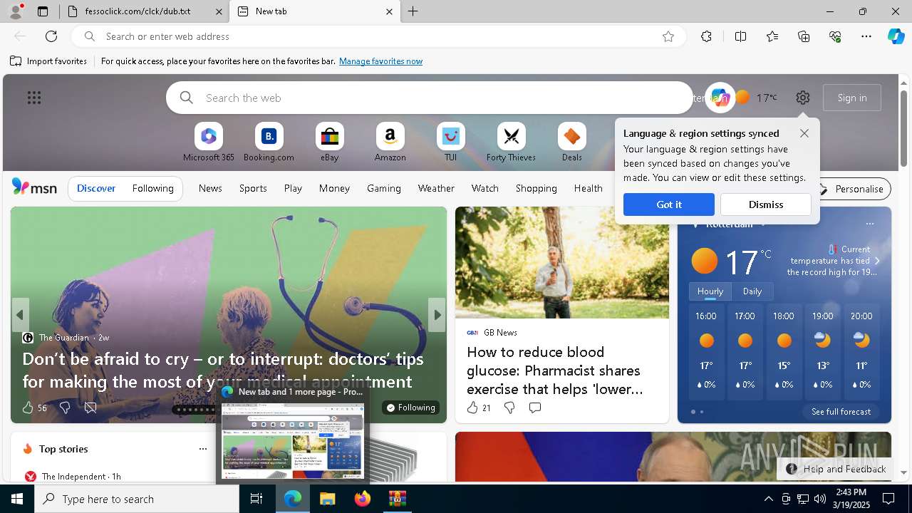Screen dimensions: 912x513
Task: Open the Gaming category
Action: 384,188
